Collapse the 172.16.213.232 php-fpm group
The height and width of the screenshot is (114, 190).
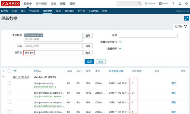pyautogui.click(x=4, y=77)
